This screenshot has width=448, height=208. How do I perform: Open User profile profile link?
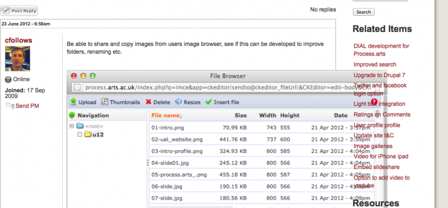pos(376,126)
